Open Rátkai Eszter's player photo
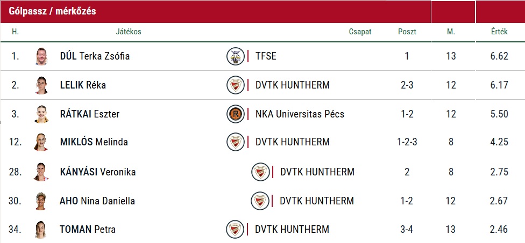Image resolution: width=525 pixels, height=243 pixels. pyautogui.click(x=41, y=114)
